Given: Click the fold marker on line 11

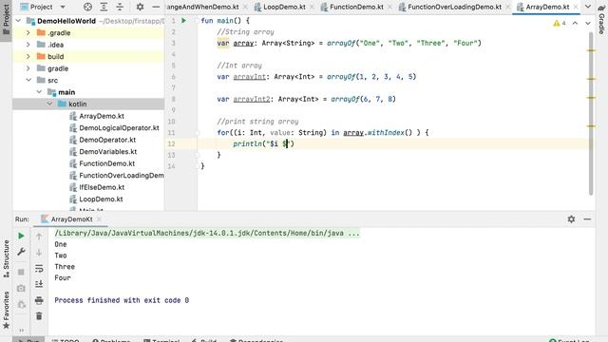Looking at the screenshot, I should point(198,133).
